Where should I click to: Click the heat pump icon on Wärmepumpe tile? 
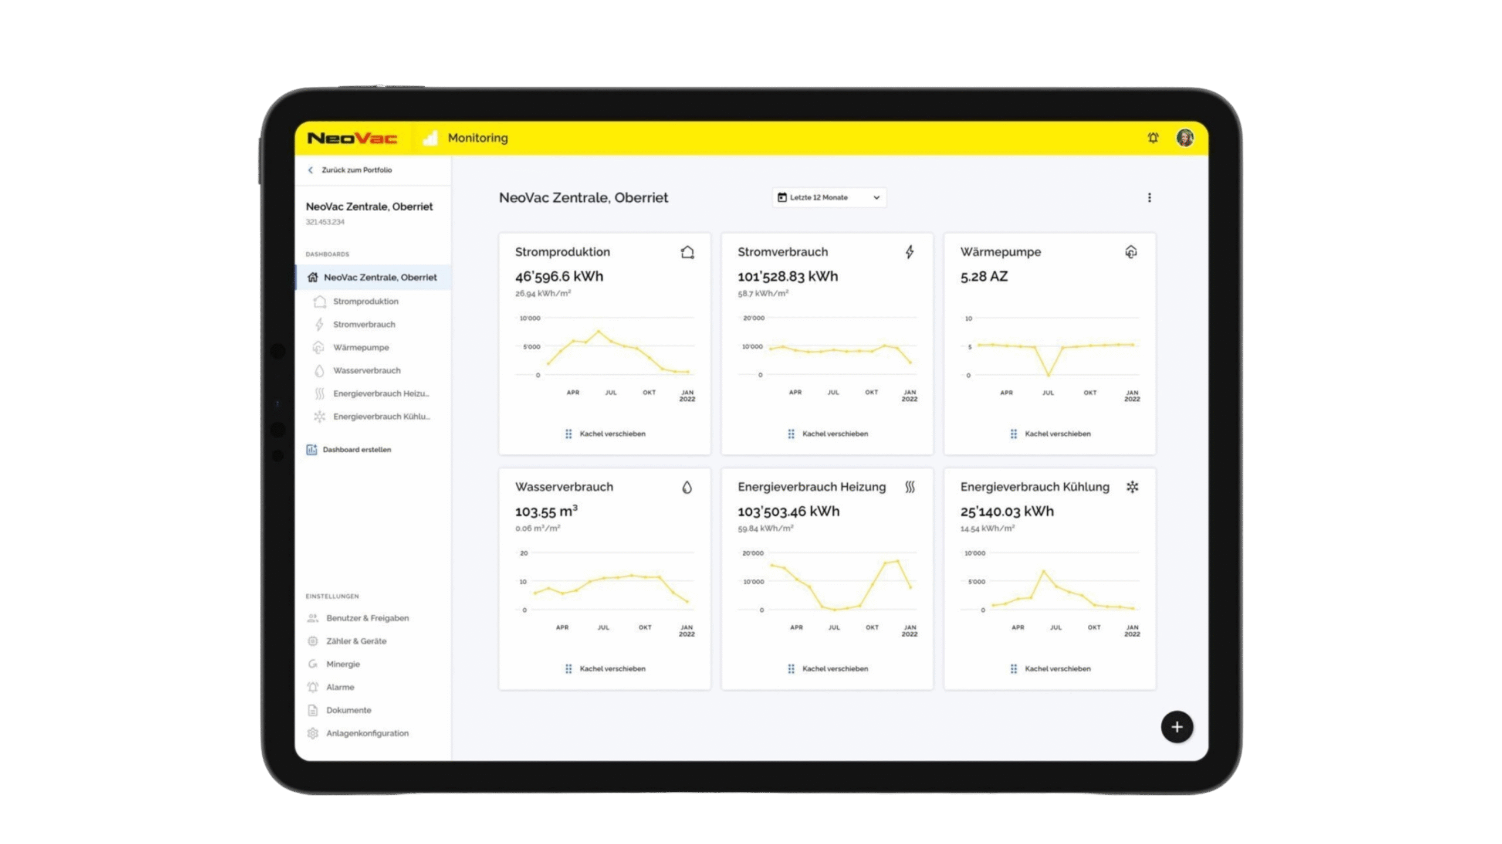pyautogui.click(x=1131, y=252)
